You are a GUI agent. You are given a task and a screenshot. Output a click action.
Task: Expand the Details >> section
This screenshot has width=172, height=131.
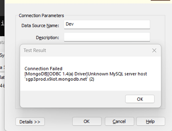[30, 122]
